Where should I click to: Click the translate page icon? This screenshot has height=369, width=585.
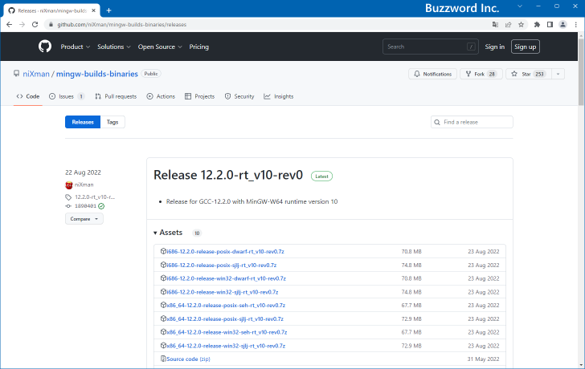495,25
